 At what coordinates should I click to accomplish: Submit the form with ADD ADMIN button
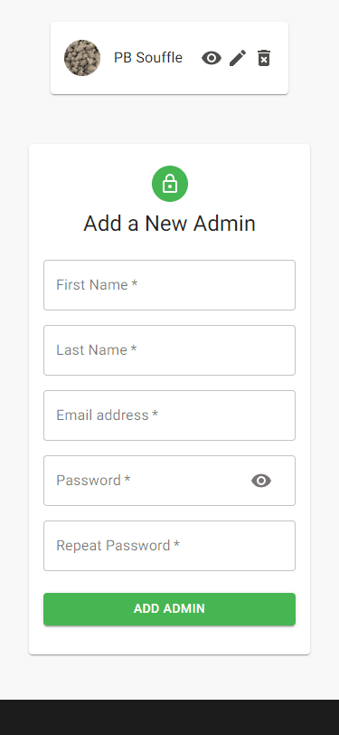(170, 609)
